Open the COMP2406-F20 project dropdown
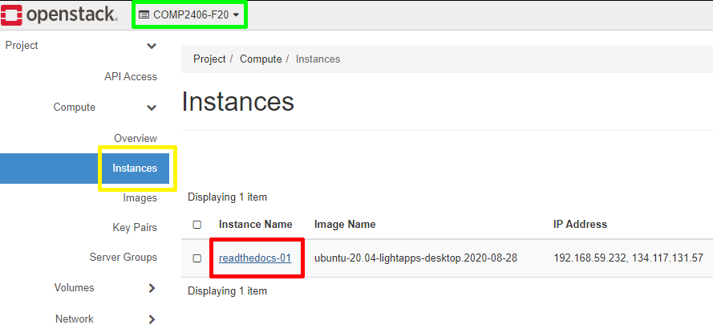 (189, 15)
